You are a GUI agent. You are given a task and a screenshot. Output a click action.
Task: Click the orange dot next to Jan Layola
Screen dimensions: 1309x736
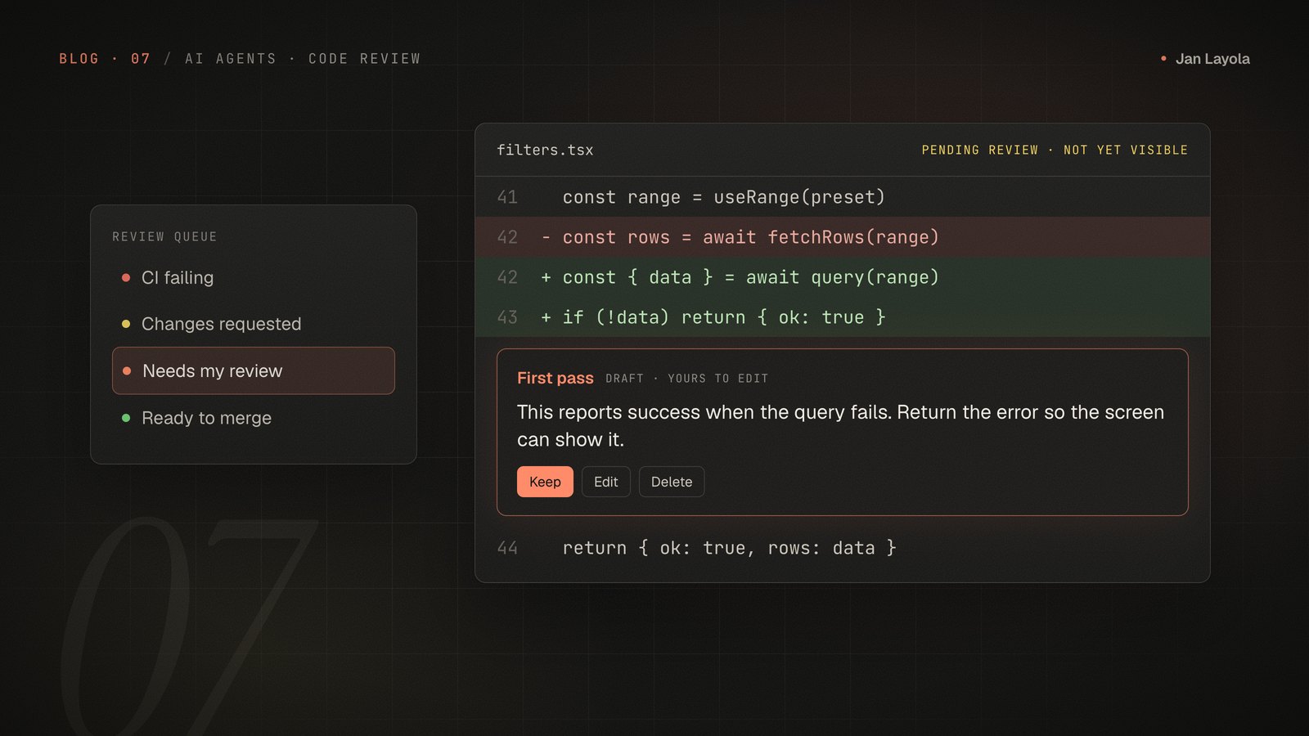[1163, 58]
